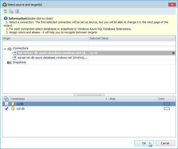Click the greyed folder toolbar icon

[x=11, y=11]
